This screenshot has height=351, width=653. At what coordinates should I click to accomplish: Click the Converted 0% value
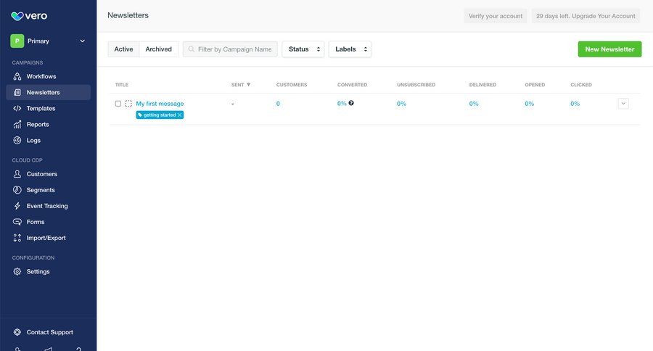342,103
